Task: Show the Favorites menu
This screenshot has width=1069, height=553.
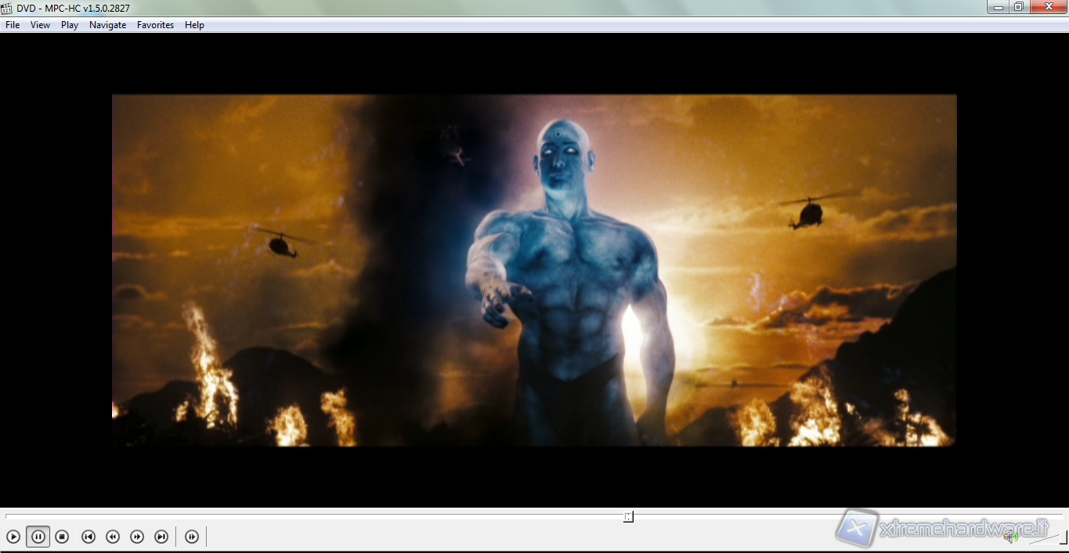Action: point(155,25)
